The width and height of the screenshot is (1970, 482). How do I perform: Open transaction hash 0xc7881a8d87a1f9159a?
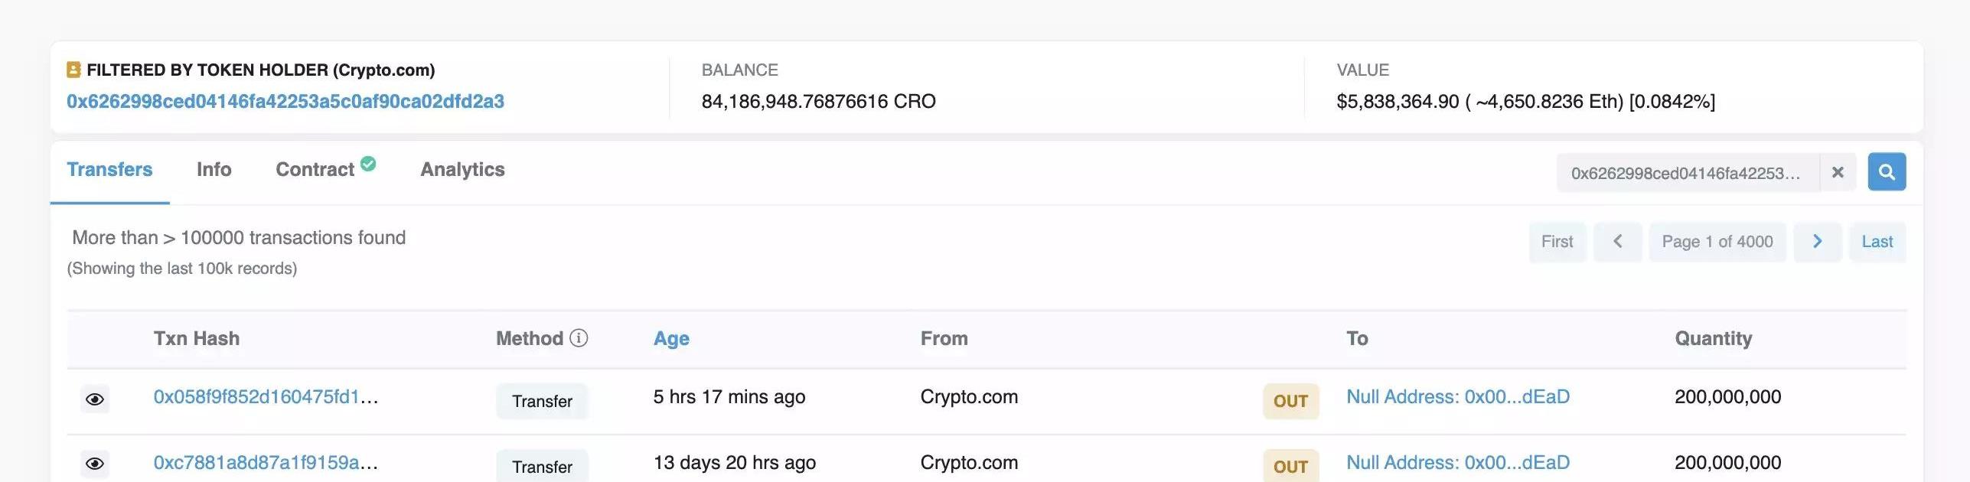(266, 463)
